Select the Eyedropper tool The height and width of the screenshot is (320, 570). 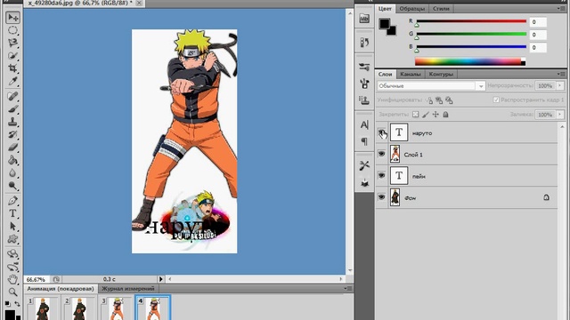12,81
